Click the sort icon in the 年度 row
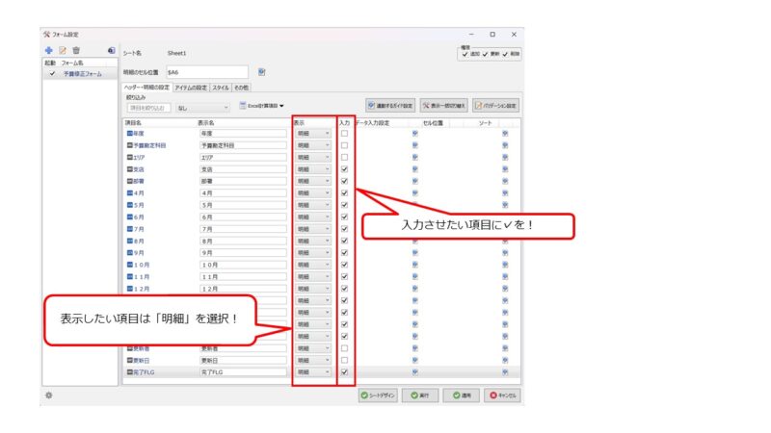The height and width of the screenshot is (433, 771). [x=504, y=134]
